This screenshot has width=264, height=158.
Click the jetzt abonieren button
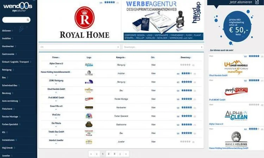(x=241, y=2)
